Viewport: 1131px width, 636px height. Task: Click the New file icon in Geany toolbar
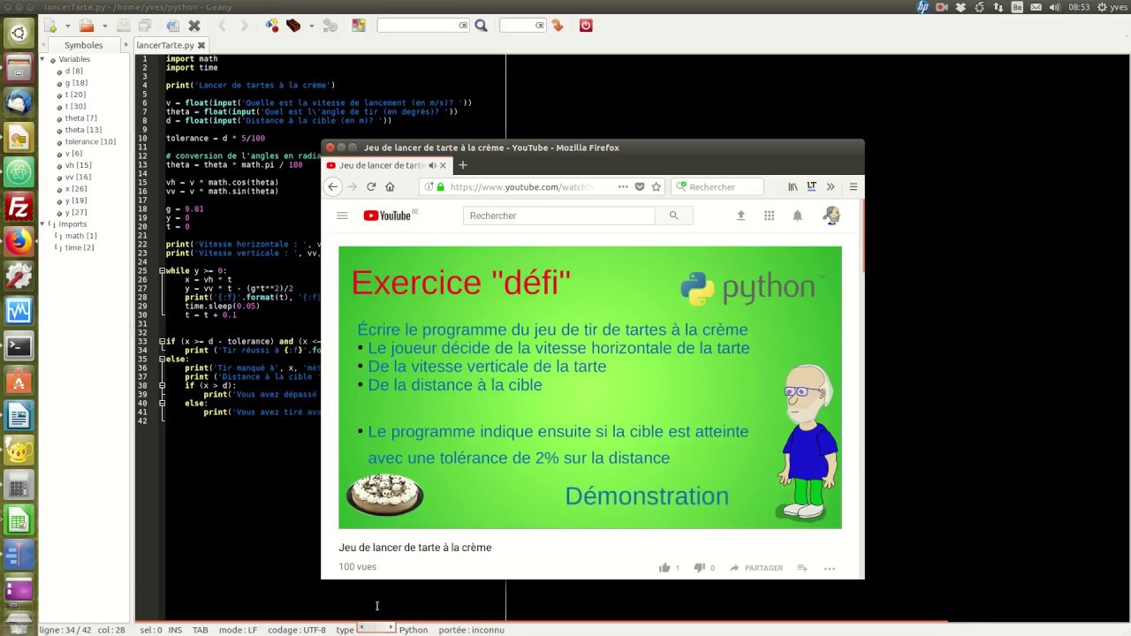(51, 26)
